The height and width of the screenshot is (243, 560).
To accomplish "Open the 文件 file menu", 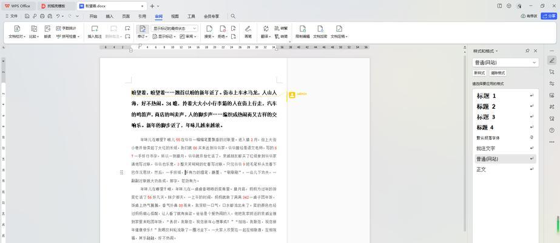I will coord(12,16).
